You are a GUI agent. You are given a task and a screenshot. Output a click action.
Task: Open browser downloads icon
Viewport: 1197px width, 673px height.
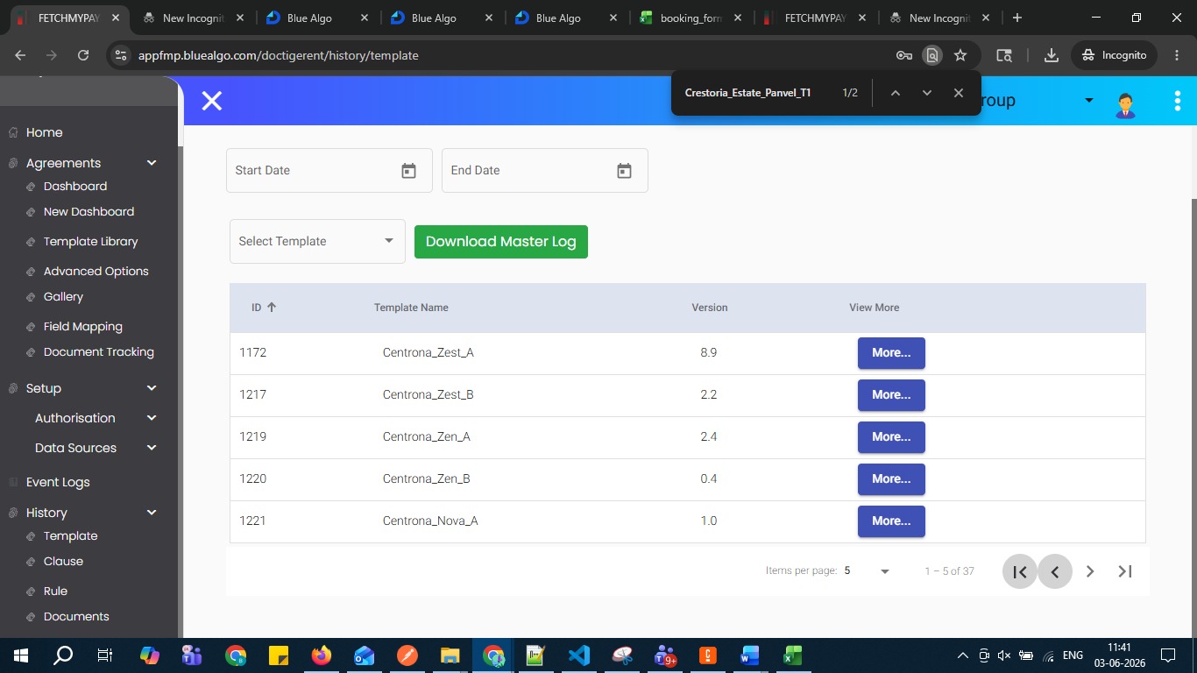tap(1051, 55)
